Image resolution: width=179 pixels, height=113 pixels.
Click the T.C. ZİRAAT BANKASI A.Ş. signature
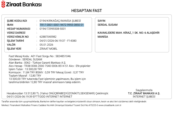click(144, 93)
